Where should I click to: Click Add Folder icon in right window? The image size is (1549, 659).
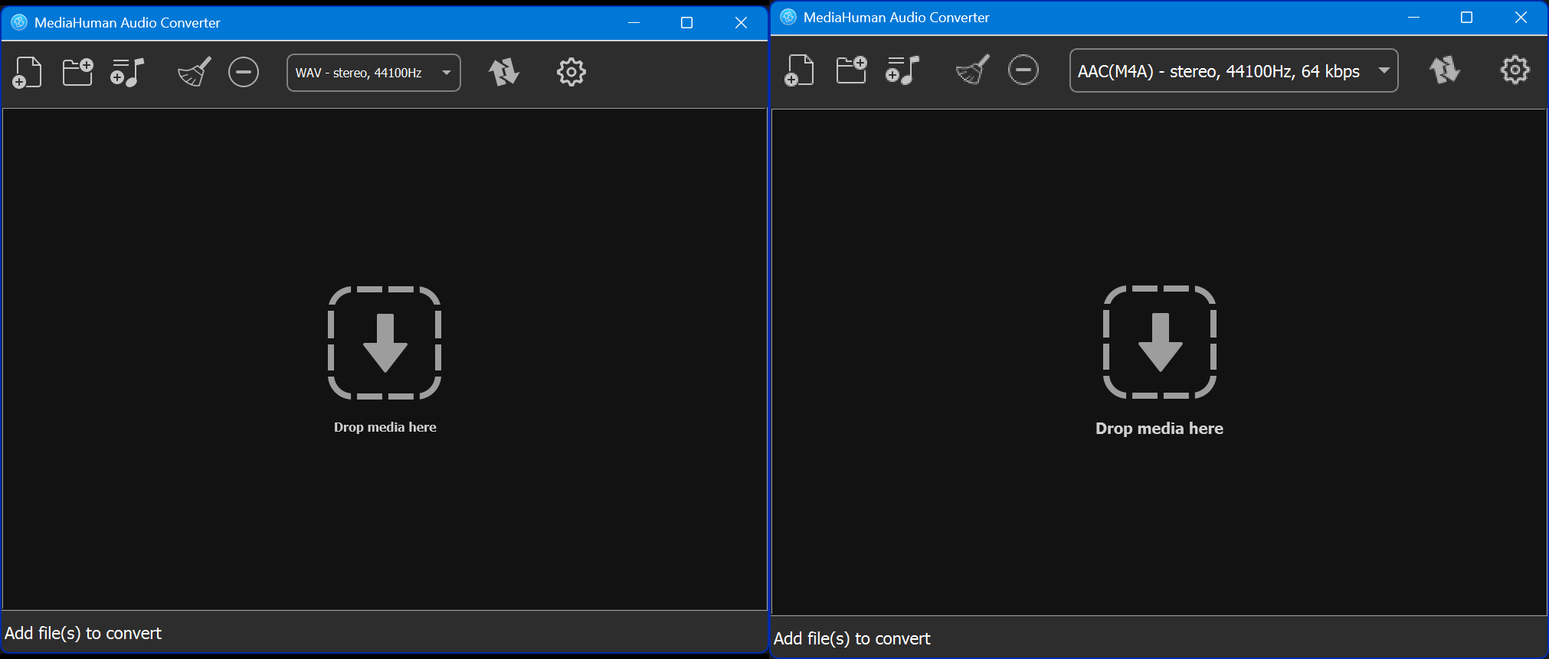pyautogui.click(x=851, y=70)
